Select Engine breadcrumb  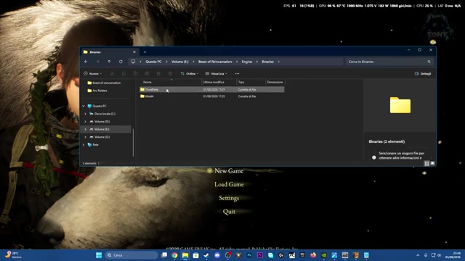[x=247, y=62]
